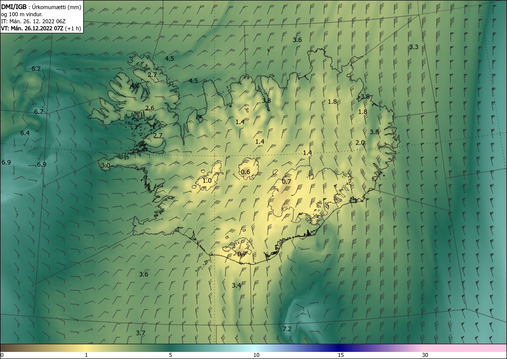
Task: Click the 3.3 value label
Action: [414, 47]
